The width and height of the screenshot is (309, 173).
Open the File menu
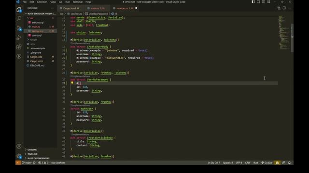[x=25, y=2]
